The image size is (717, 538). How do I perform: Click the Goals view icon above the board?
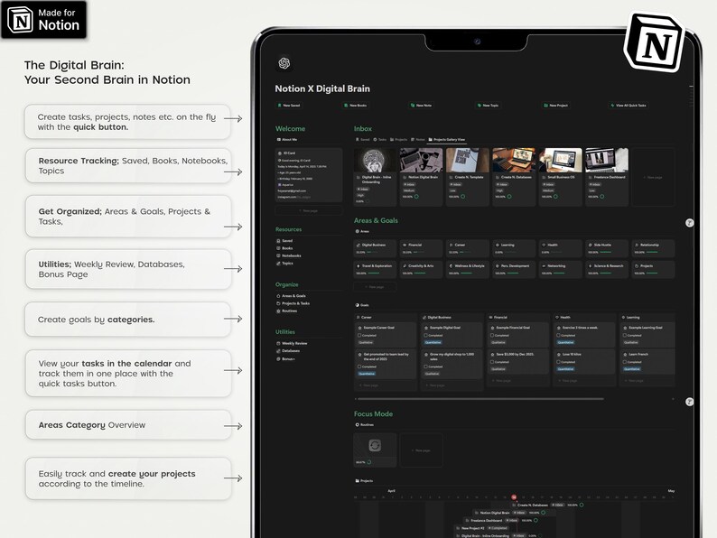tap(358, 305)
